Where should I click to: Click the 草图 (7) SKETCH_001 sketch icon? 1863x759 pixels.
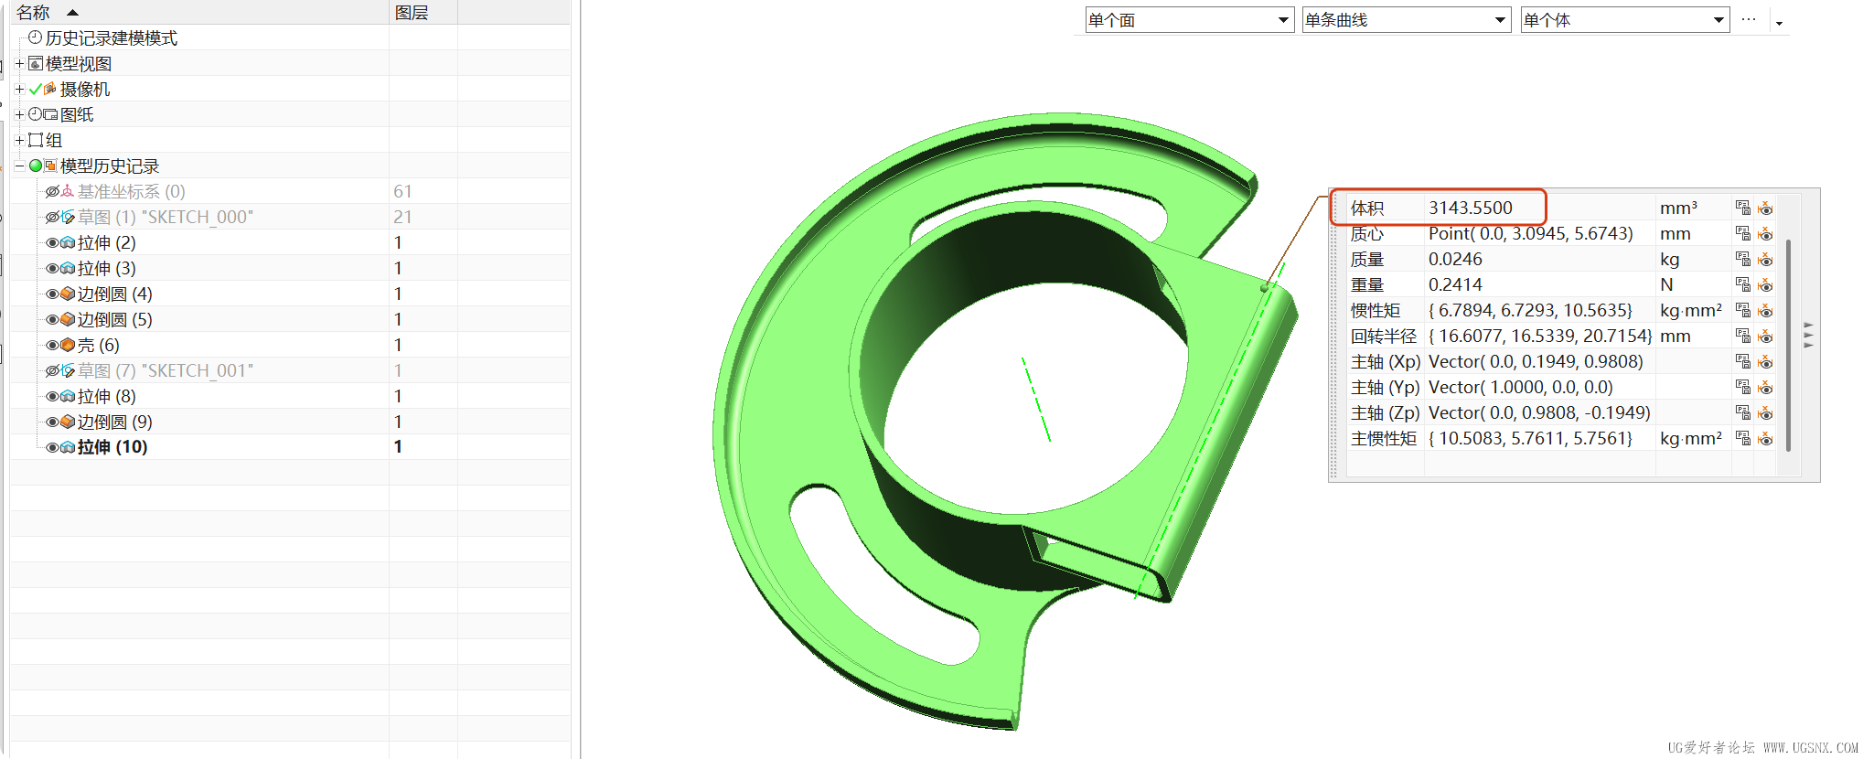point(68,370)
